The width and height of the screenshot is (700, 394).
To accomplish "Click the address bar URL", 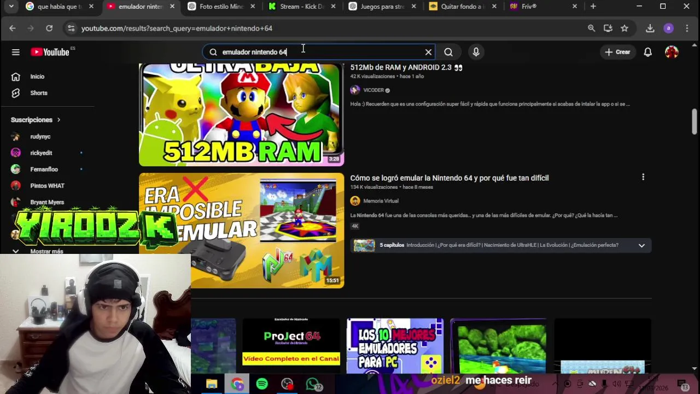I will click(177, 28).
